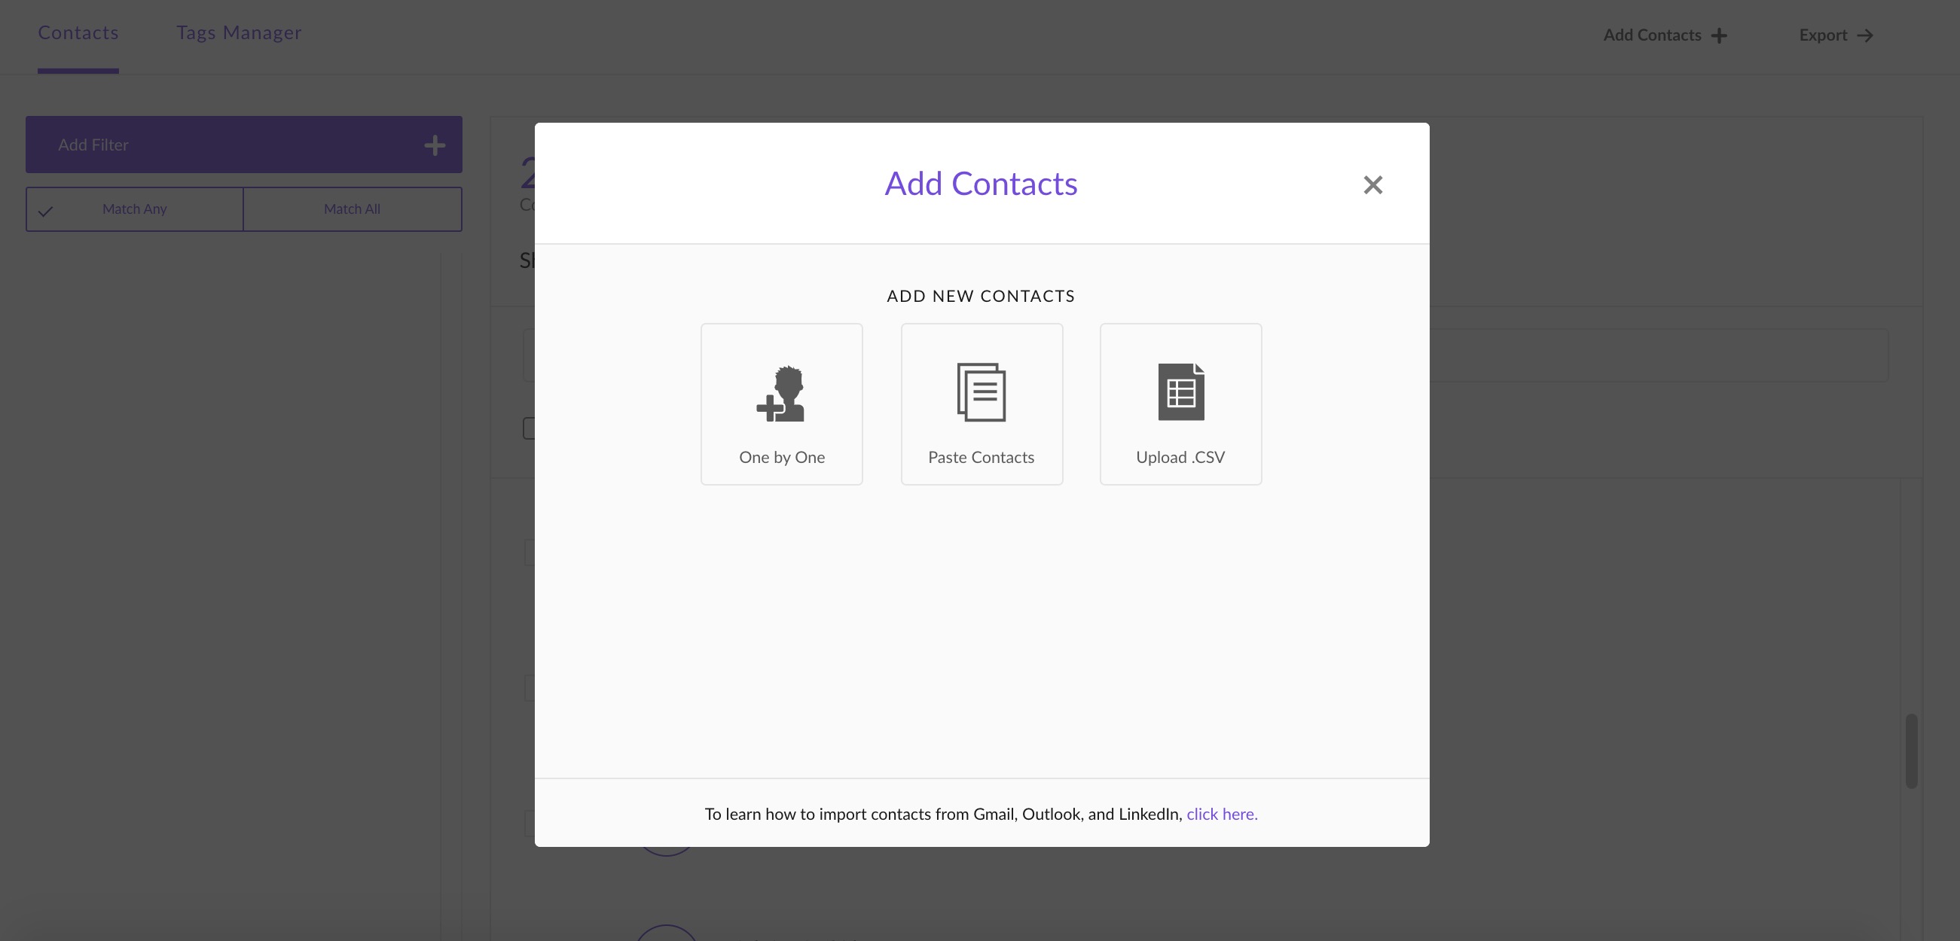Click the plus icon on Add Filter
Viewport: 1960px width, 941px height.
click(435, 145)
